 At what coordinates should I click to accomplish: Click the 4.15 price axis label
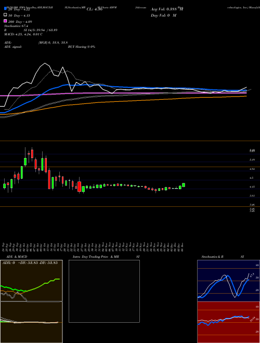point(252,187)
